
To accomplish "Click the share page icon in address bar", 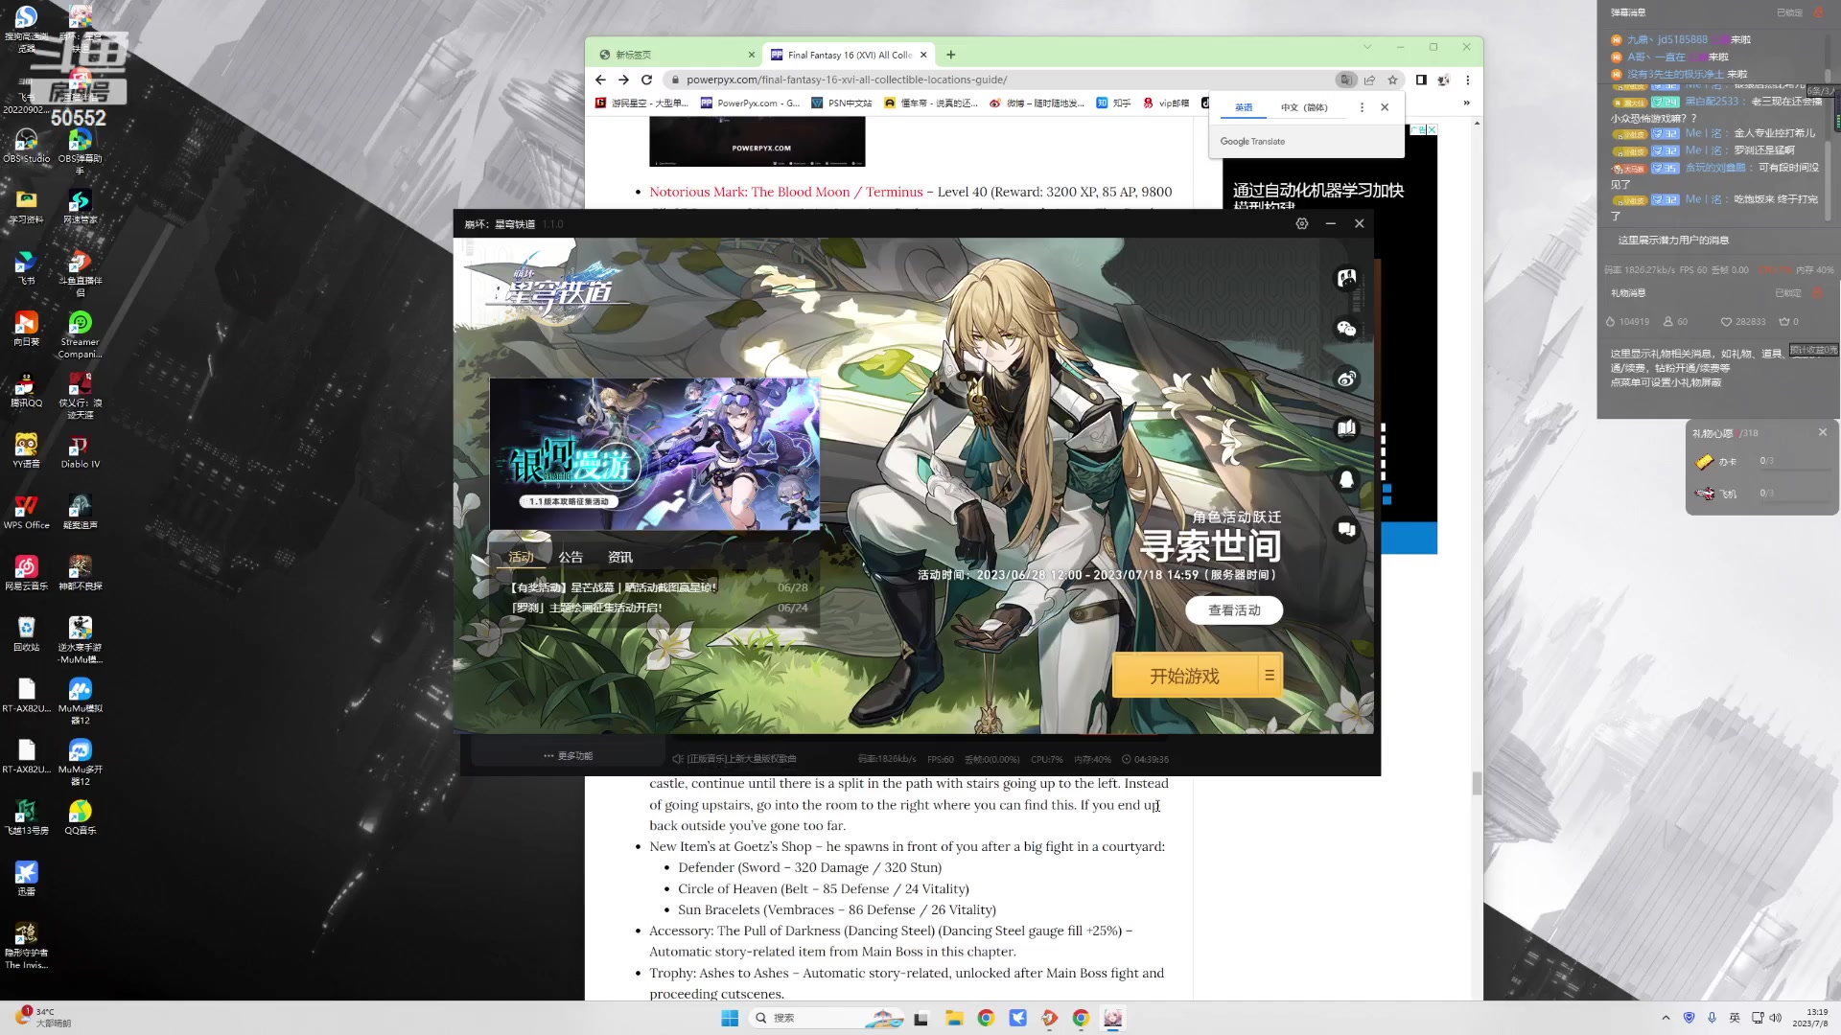I will point(1369,80).
